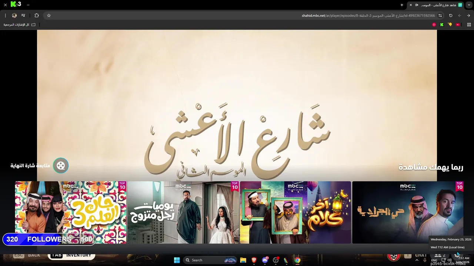The height and width of the screenshot is (266, 474).
Task: Open the site settings icon in address bar
Action: [440, 16]
